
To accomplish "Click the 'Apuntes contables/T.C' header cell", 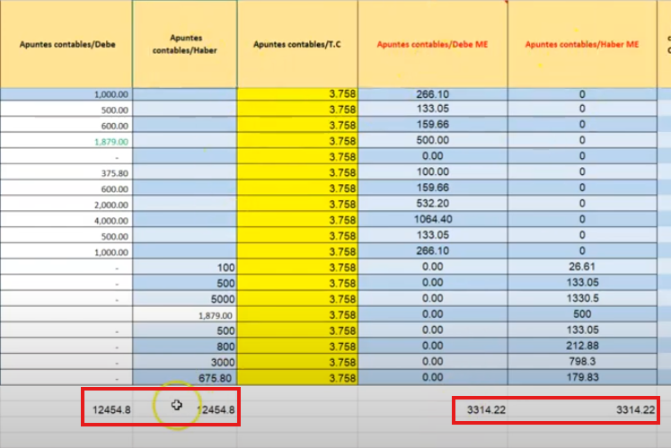I will tap(297, 43).
